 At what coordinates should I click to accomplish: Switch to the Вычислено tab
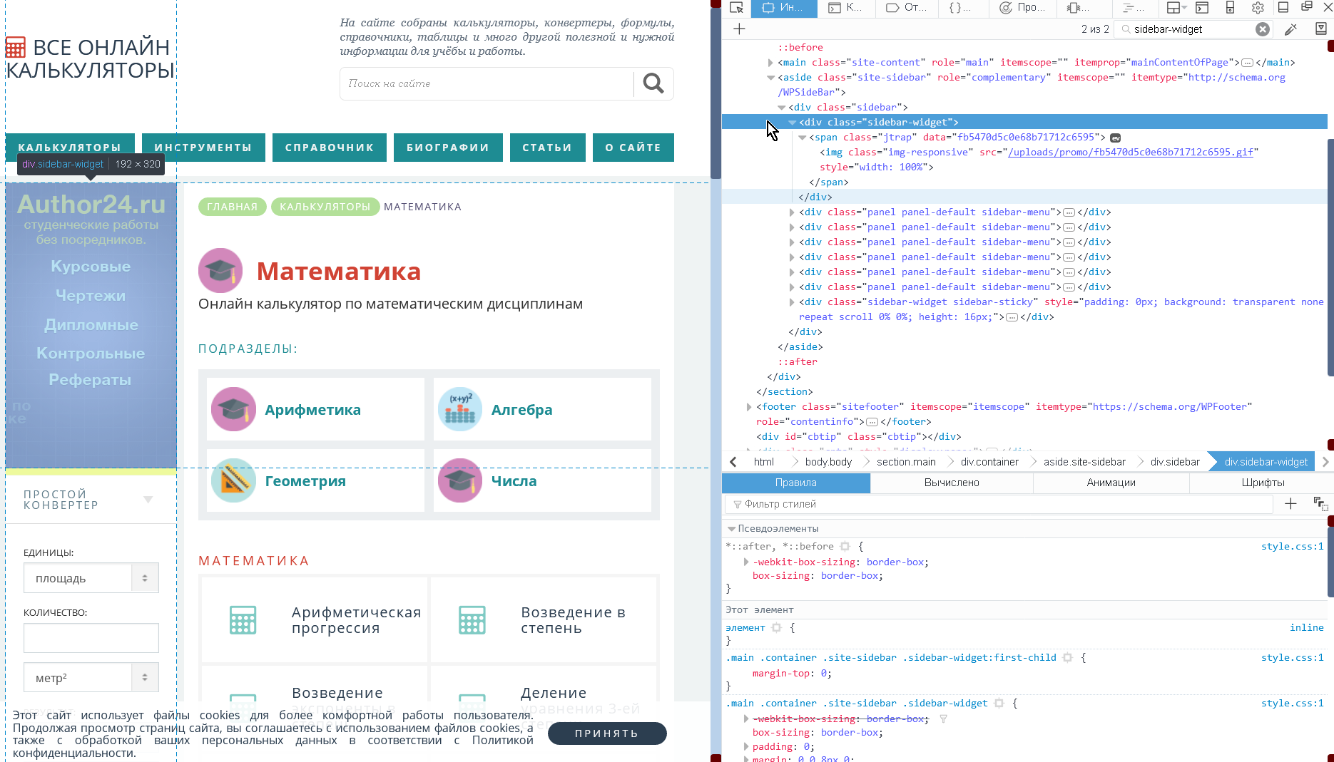pos(951,483)
